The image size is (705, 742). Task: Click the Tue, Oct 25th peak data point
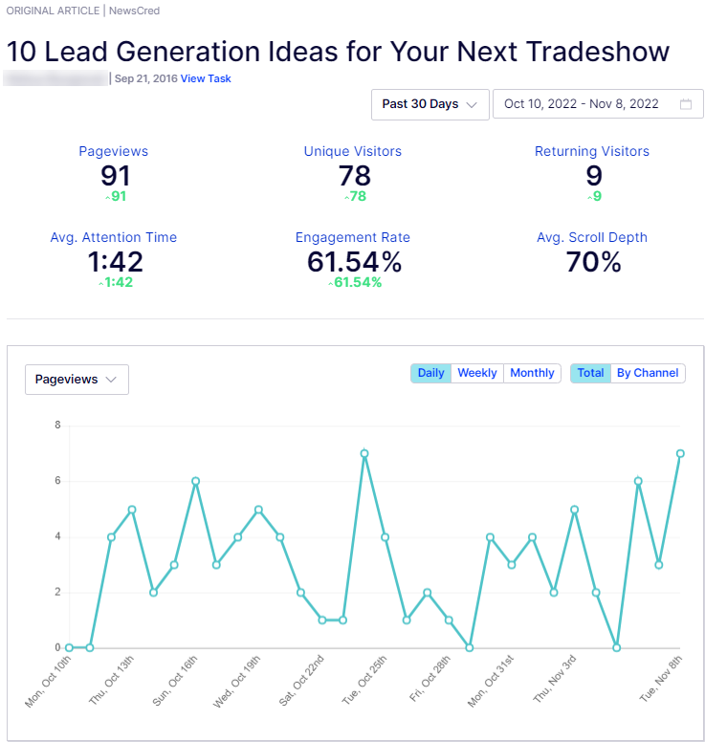click(x=364, y=453)
